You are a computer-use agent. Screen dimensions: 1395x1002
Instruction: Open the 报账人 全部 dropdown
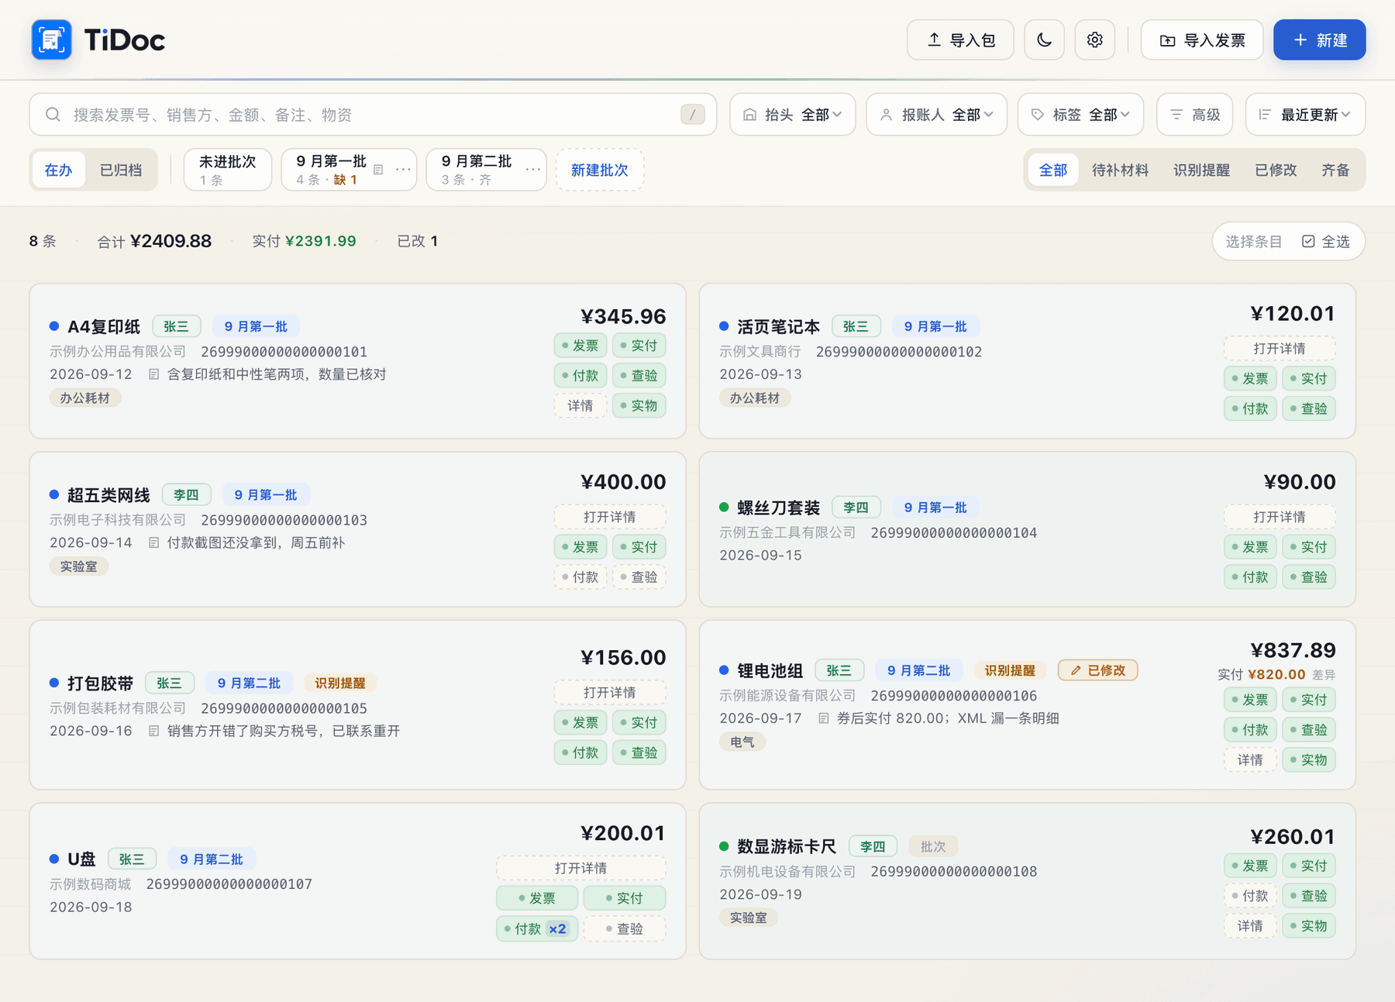click(936, 115)
